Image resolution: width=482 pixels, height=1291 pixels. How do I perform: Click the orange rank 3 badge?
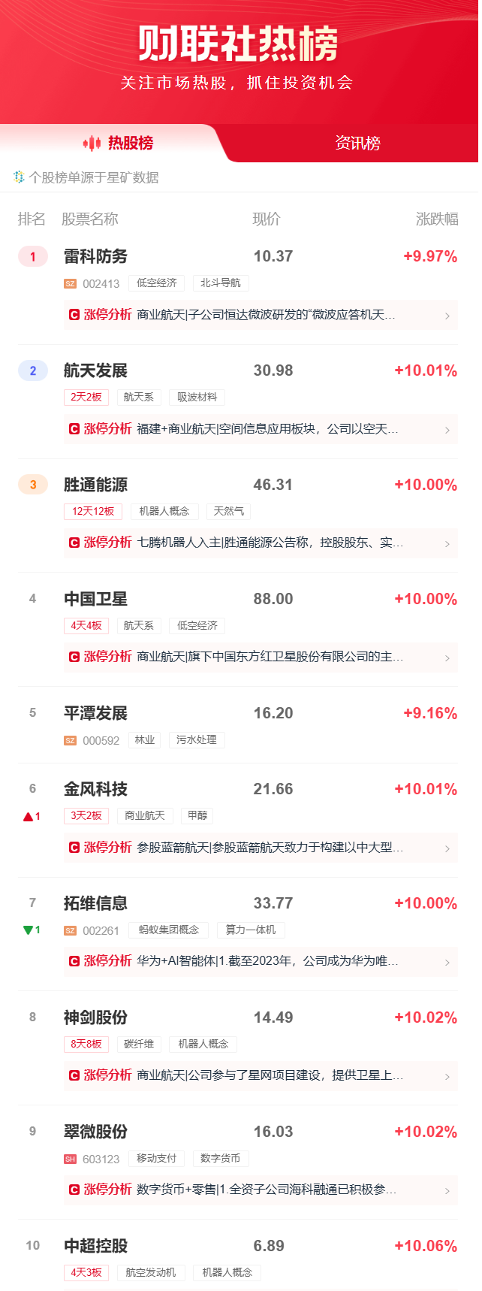pos(32,485)
